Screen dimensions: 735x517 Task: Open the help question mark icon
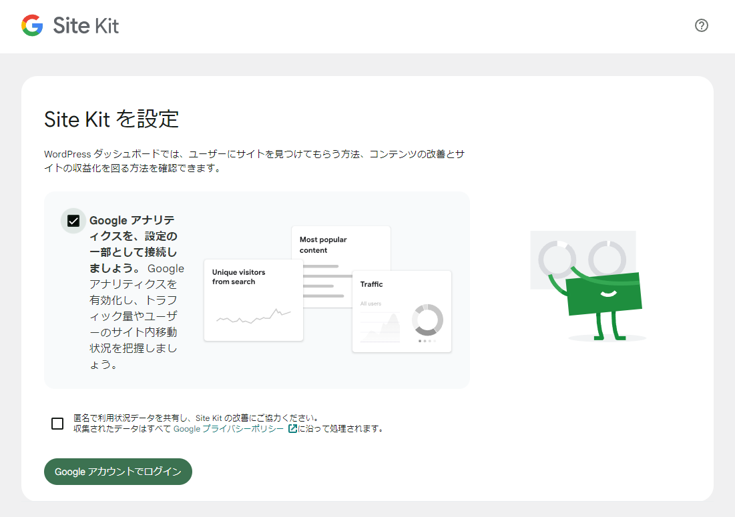[701, 25]
